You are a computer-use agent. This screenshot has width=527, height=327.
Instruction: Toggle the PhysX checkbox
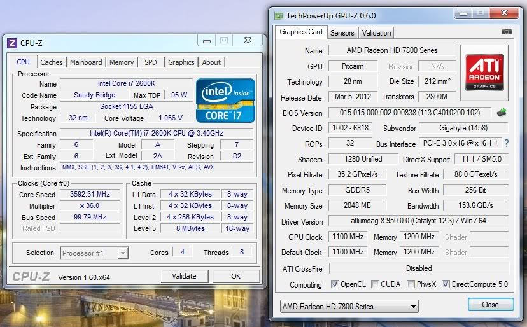(411, 284)
